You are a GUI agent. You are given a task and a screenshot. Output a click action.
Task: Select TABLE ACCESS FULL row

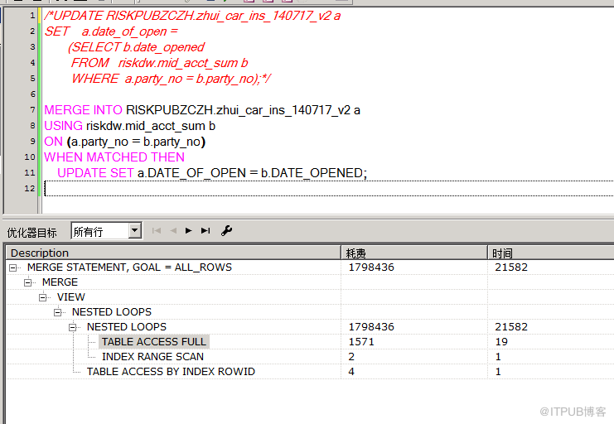click(154, 342)
